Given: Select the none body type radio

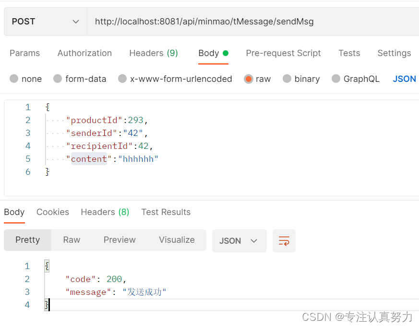Looking at the screenshot, I should [14, 79].
